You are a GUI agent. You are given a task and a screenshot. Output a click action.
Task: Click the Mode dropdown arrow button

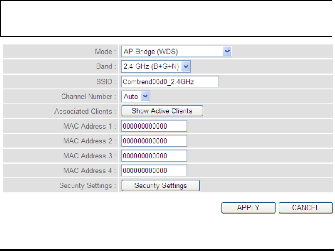coord(227,52)
